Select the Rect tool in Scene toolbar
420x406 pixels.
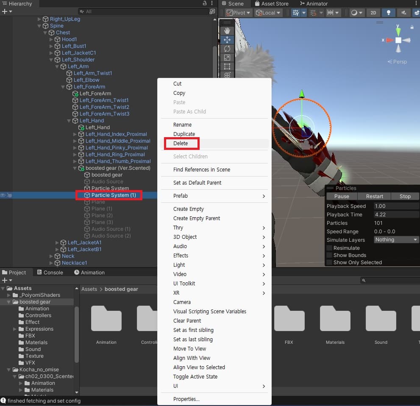point(227,66)
